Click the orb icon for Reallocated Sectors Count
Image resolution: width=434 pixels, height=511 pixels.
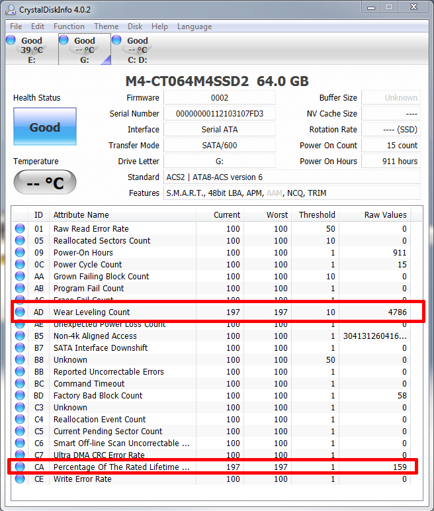point(20,240)
